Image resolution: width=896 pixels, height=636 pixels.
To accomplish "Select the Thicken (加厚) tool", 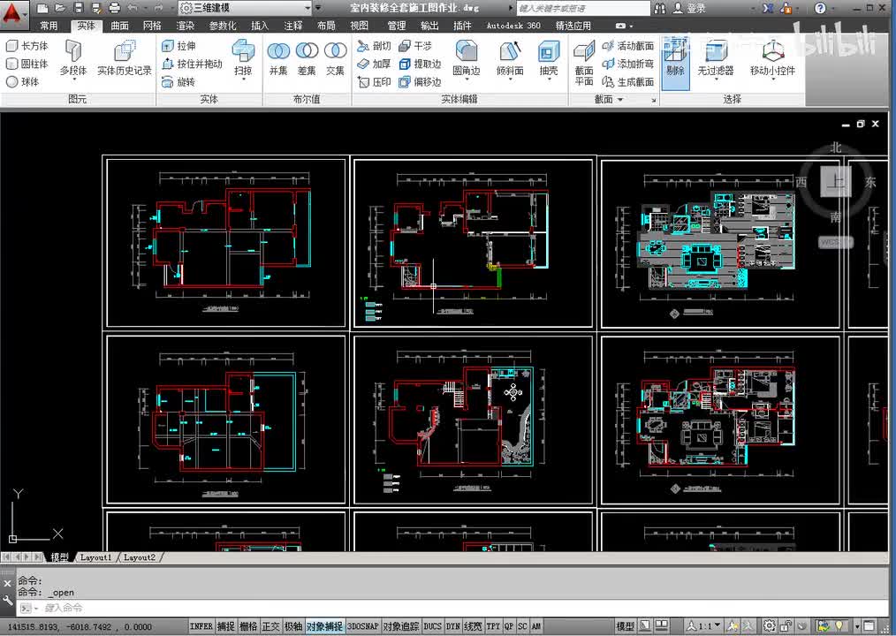I will (375, 64).
